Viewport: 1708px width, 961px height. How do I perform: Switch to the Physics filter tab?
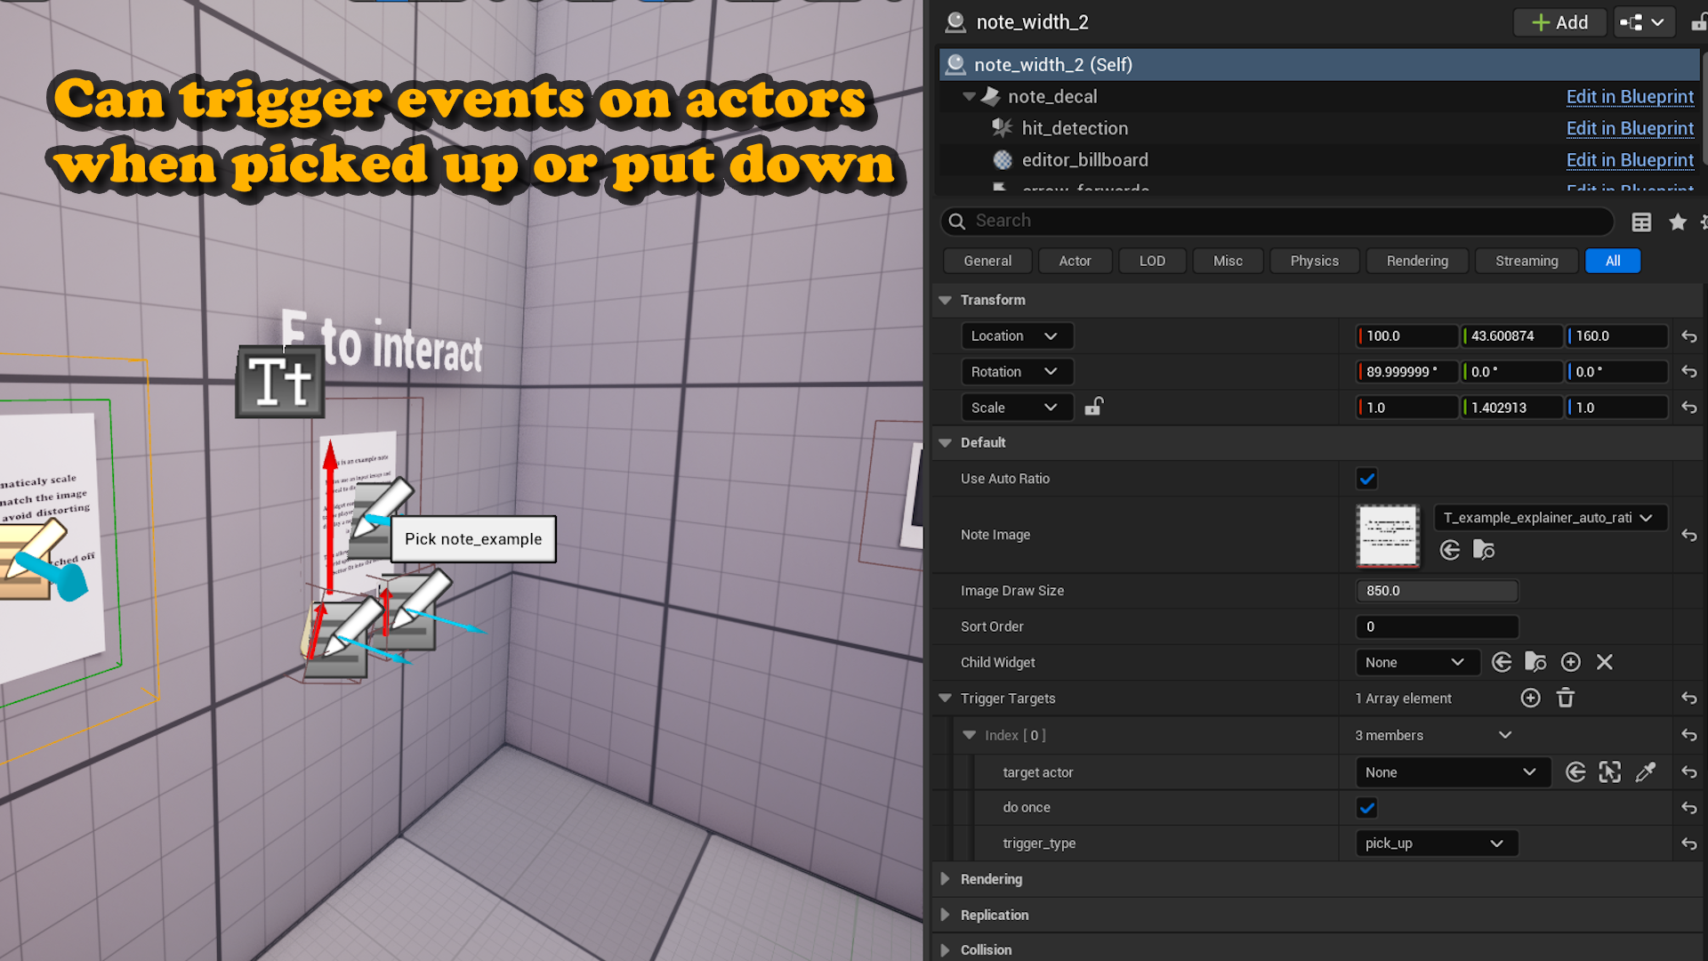(1314, 261)
